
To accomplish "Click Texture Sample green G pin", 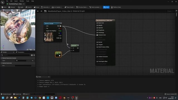I will (x=61, y=31).
